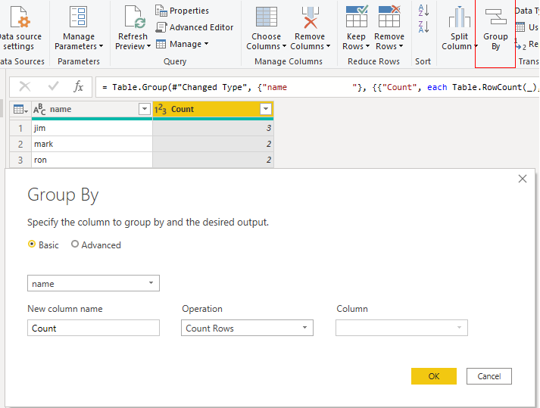Expand the Remove Columns dropdown arrow
The height and width of the screenshot is (408, 540).
(x=328, y=46)
